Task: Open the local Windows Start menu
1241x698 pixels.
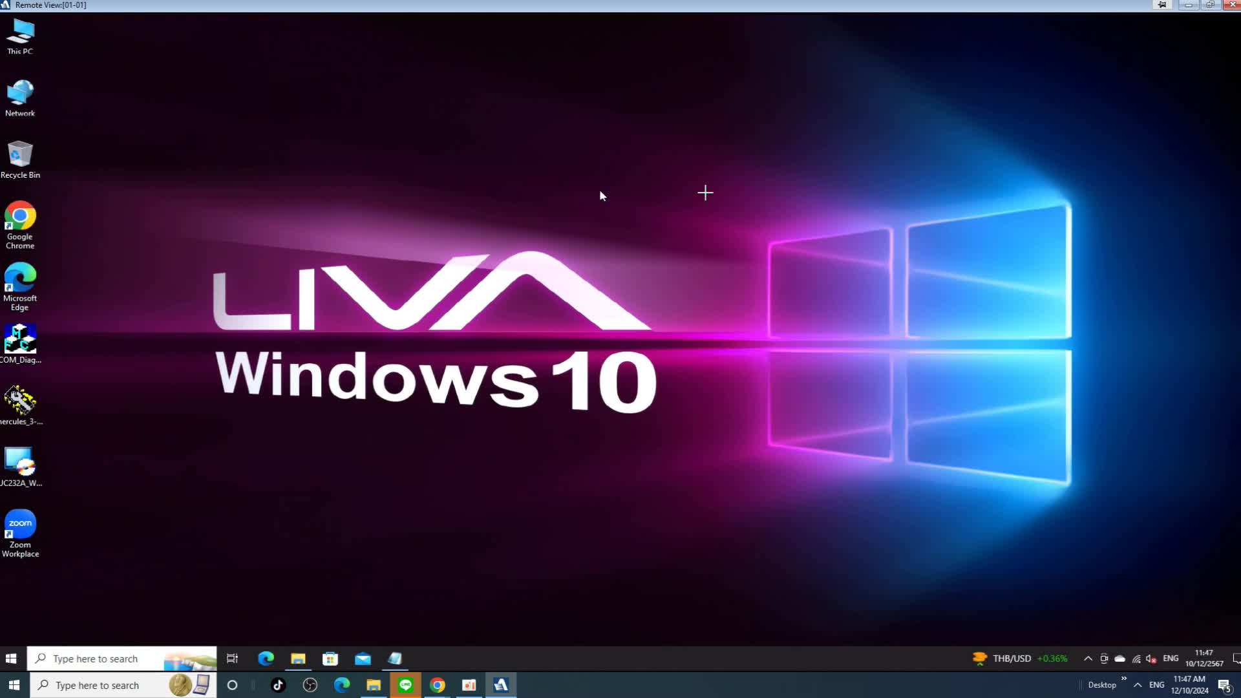Action: coord(14,685)
